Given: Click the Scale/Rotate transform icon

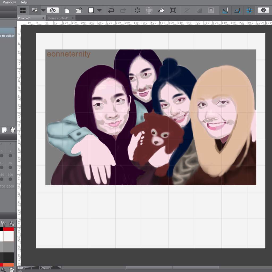Looking at the screenshot, I should 173,10.
